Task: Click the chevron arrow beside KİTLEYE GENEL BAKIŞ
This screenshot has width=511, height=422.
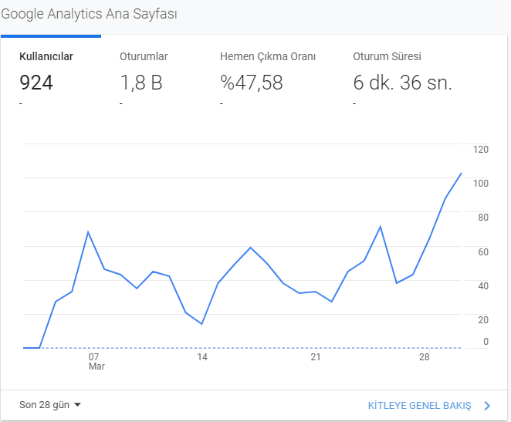Action: (x=487, y=405)
